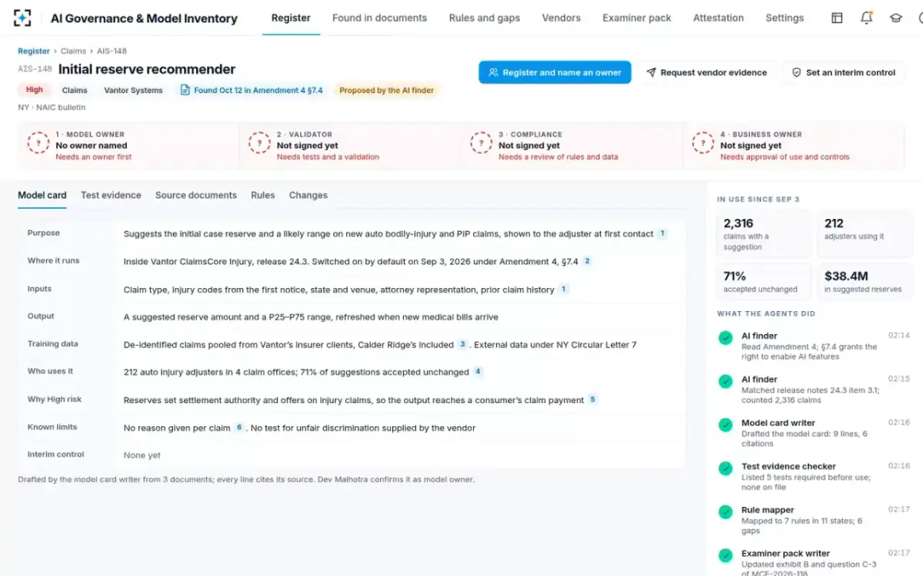
Task: Open the Found in documents tab
Action: tap(379, 18)
